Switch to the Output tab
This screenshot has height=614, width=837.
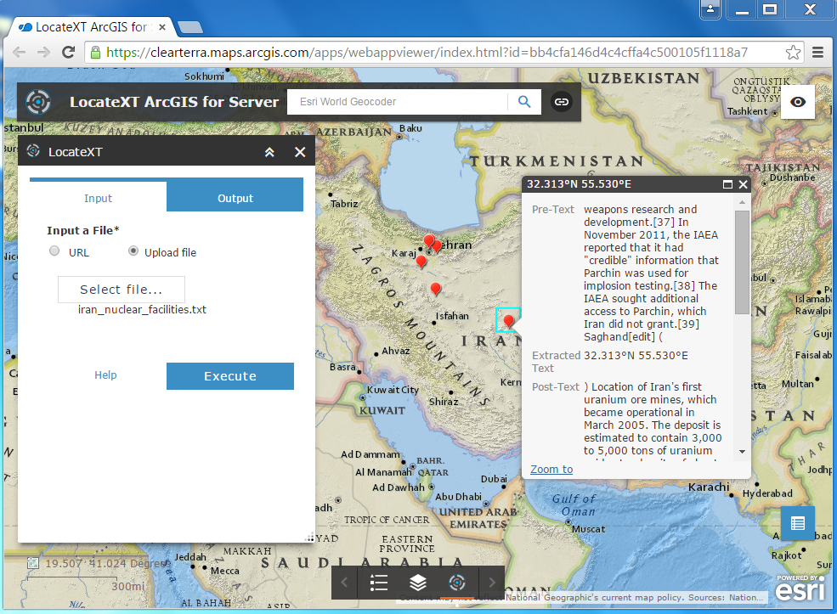235,198
